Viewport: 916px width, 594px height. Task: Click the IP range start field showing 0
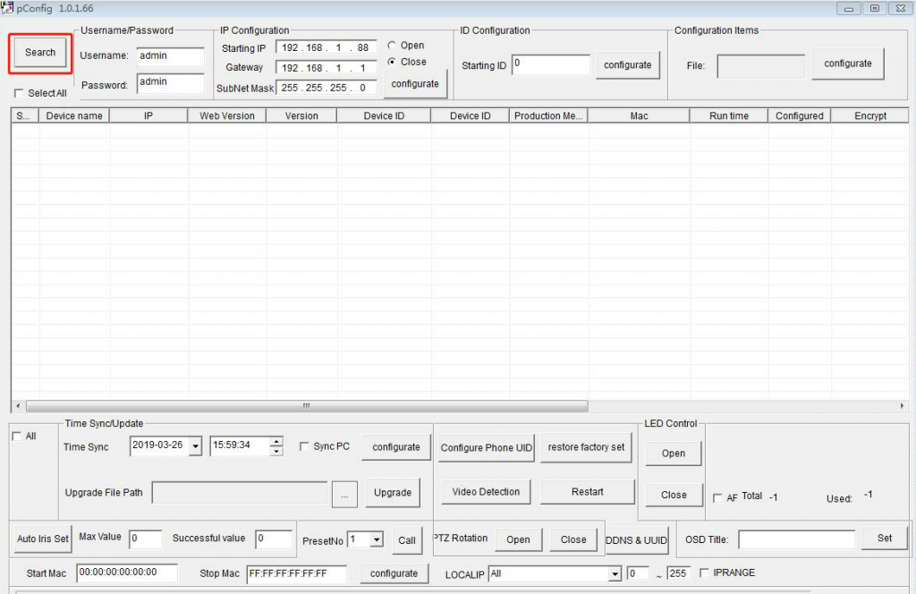pyautogui.click(x=638, y=573)
